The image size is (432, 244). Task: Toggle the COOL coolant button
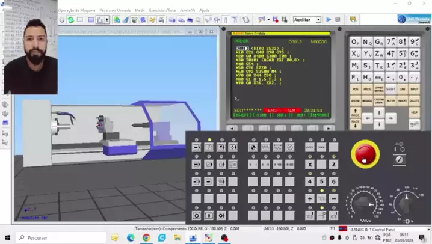click(x=310, y=147)
